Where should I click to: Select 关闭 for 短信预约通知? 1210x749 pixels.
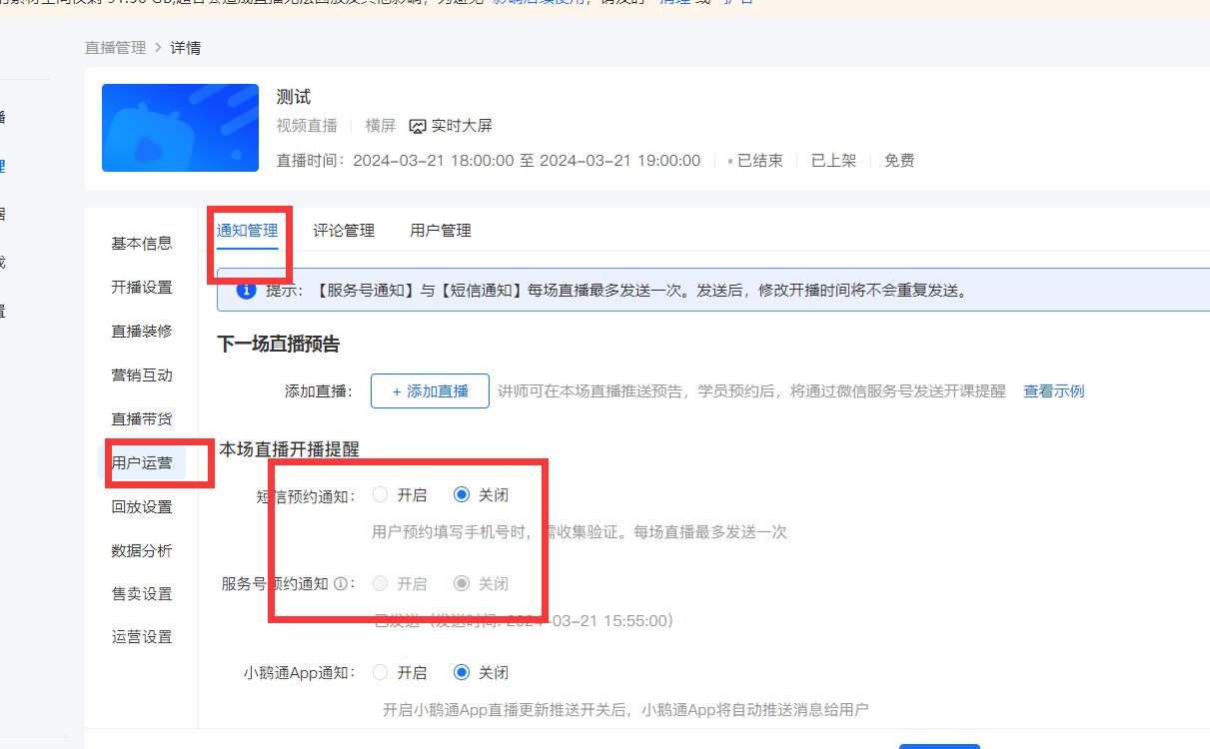(462, 494)
